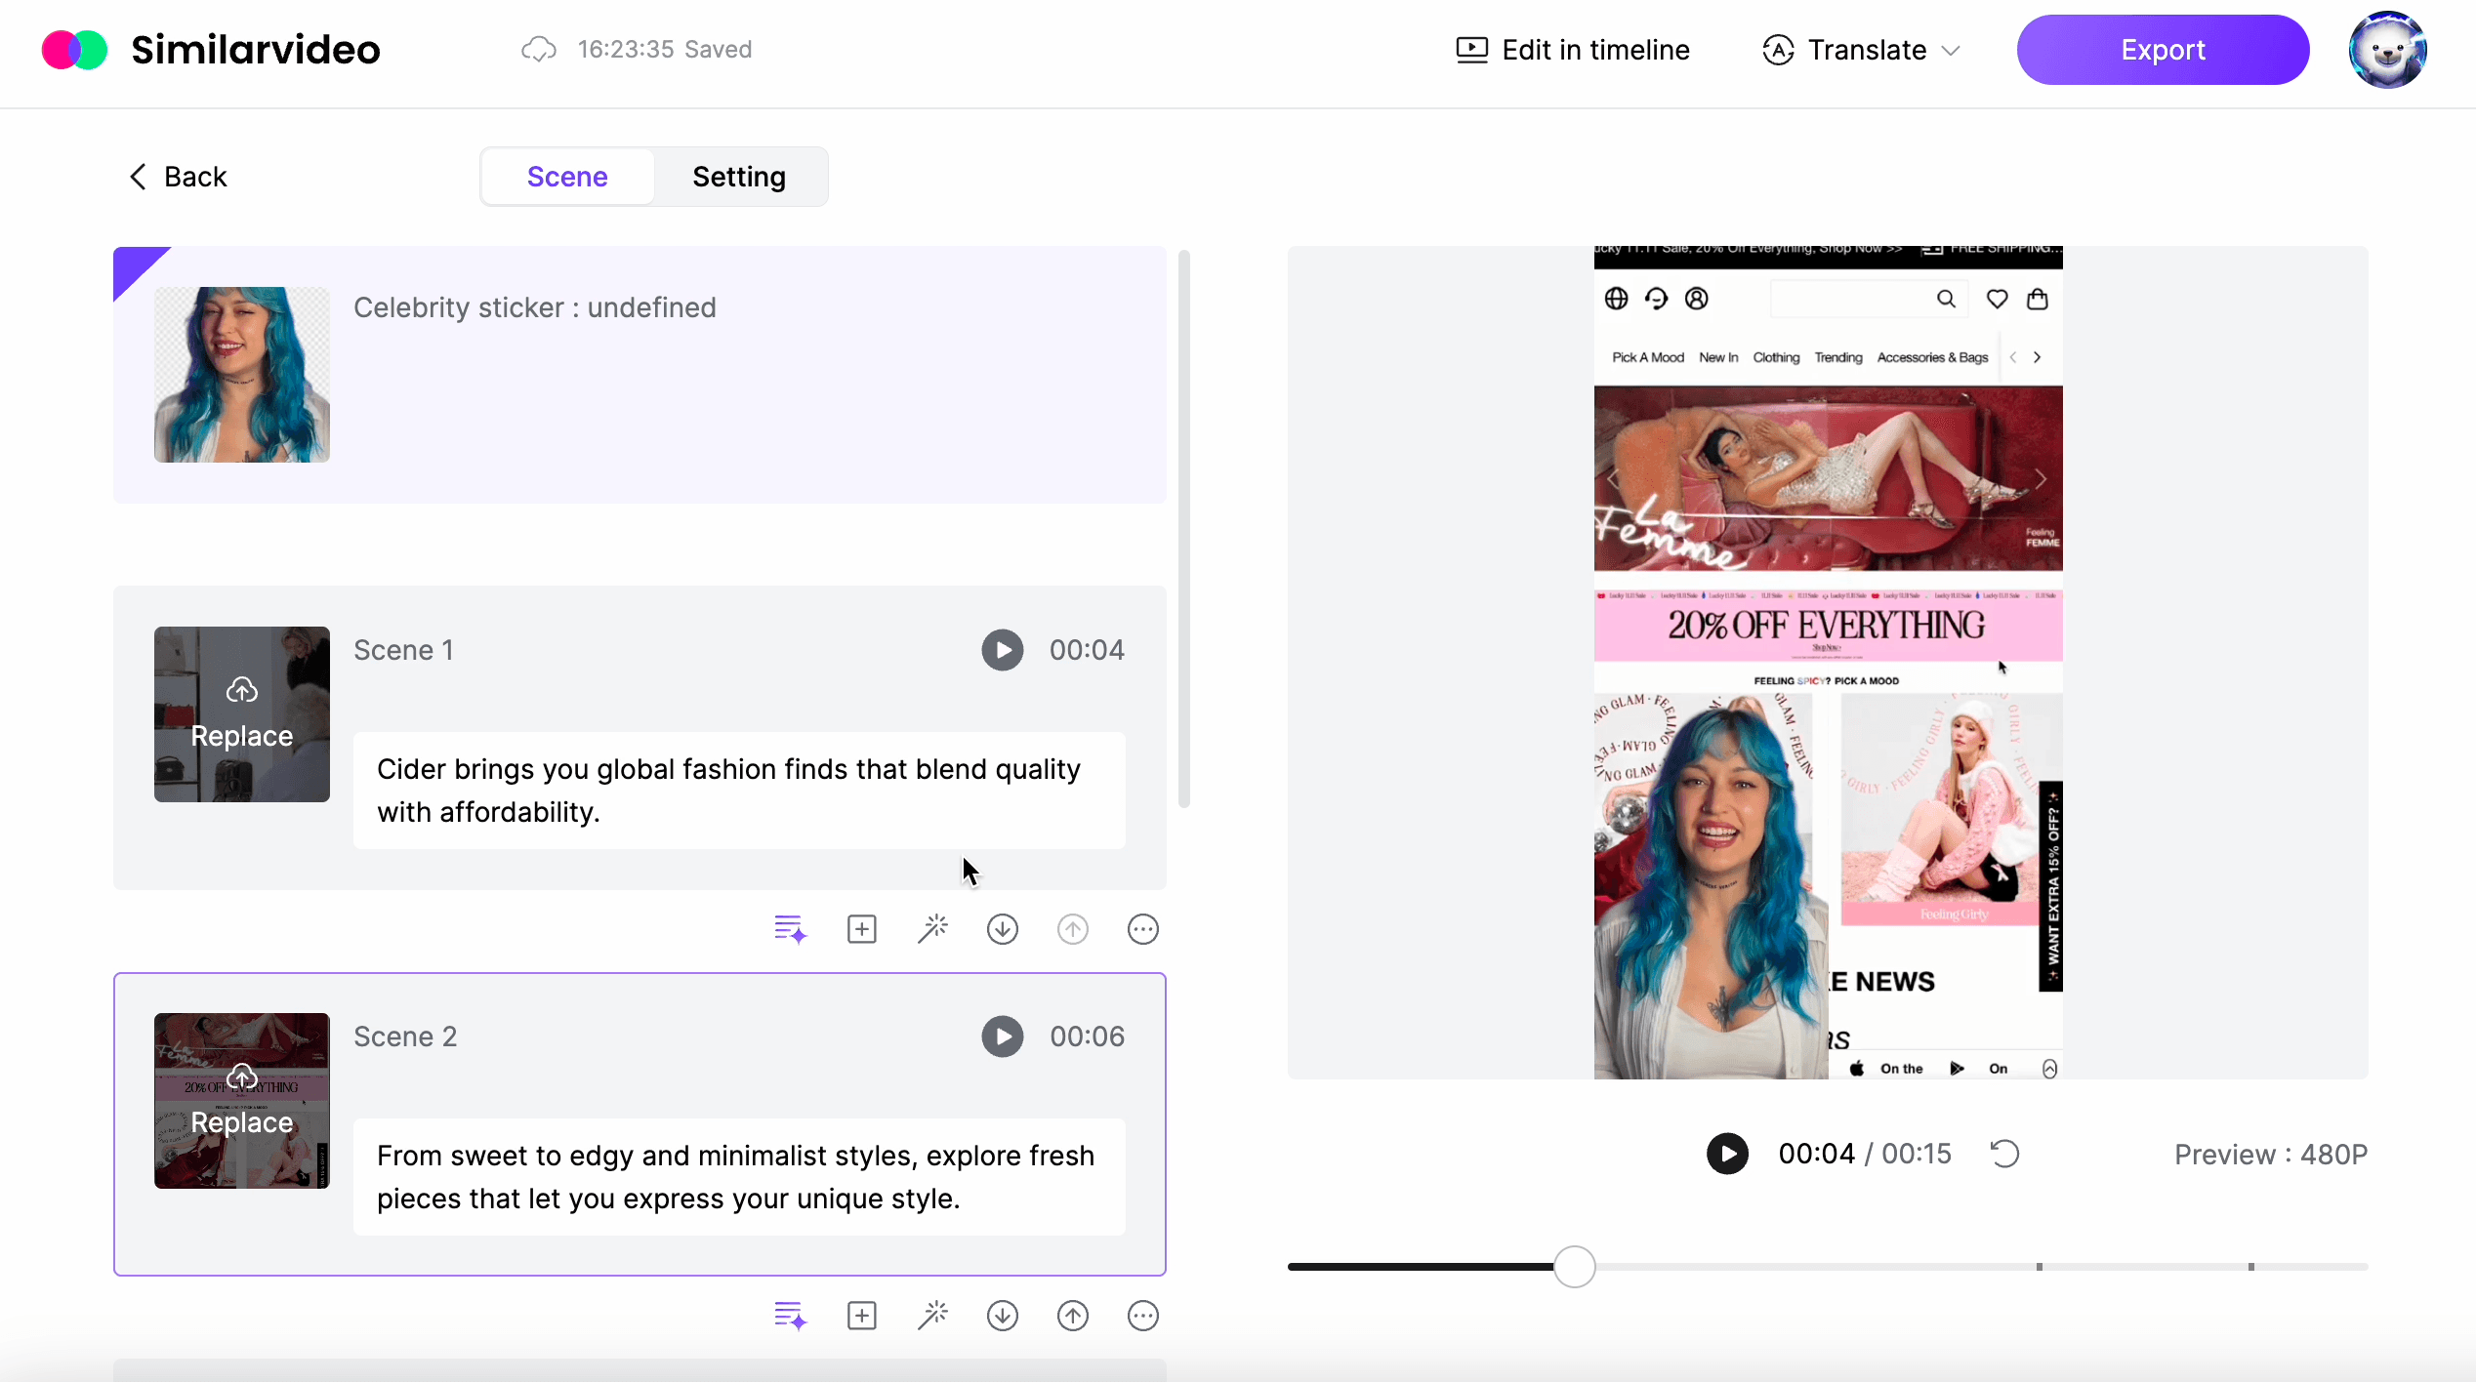Click the 'Scene 2' title label
The height and width of the screenshot is (1382, 2476).
pyautogui.click(x=405, y=1036)
